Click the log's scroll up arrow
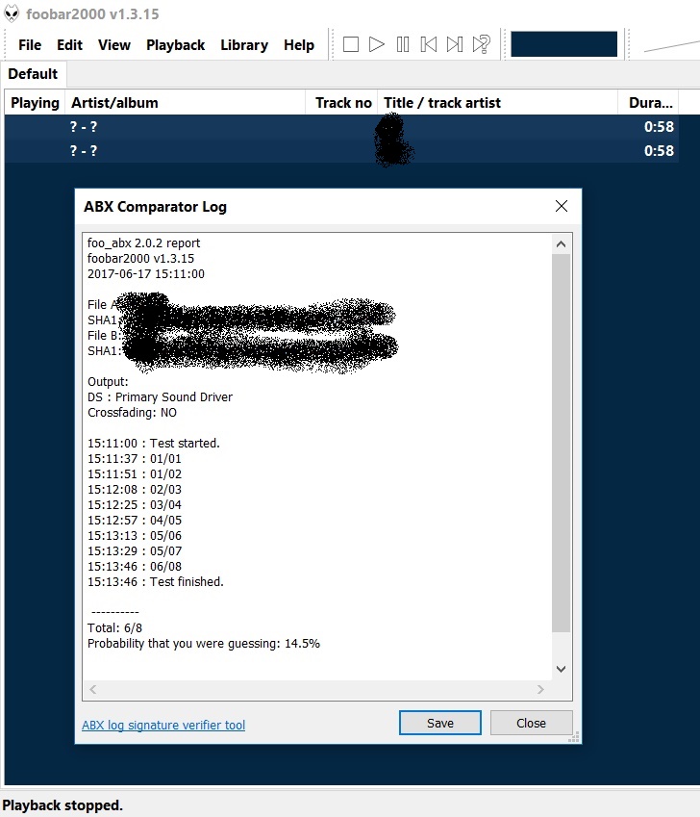 [561, 243]
